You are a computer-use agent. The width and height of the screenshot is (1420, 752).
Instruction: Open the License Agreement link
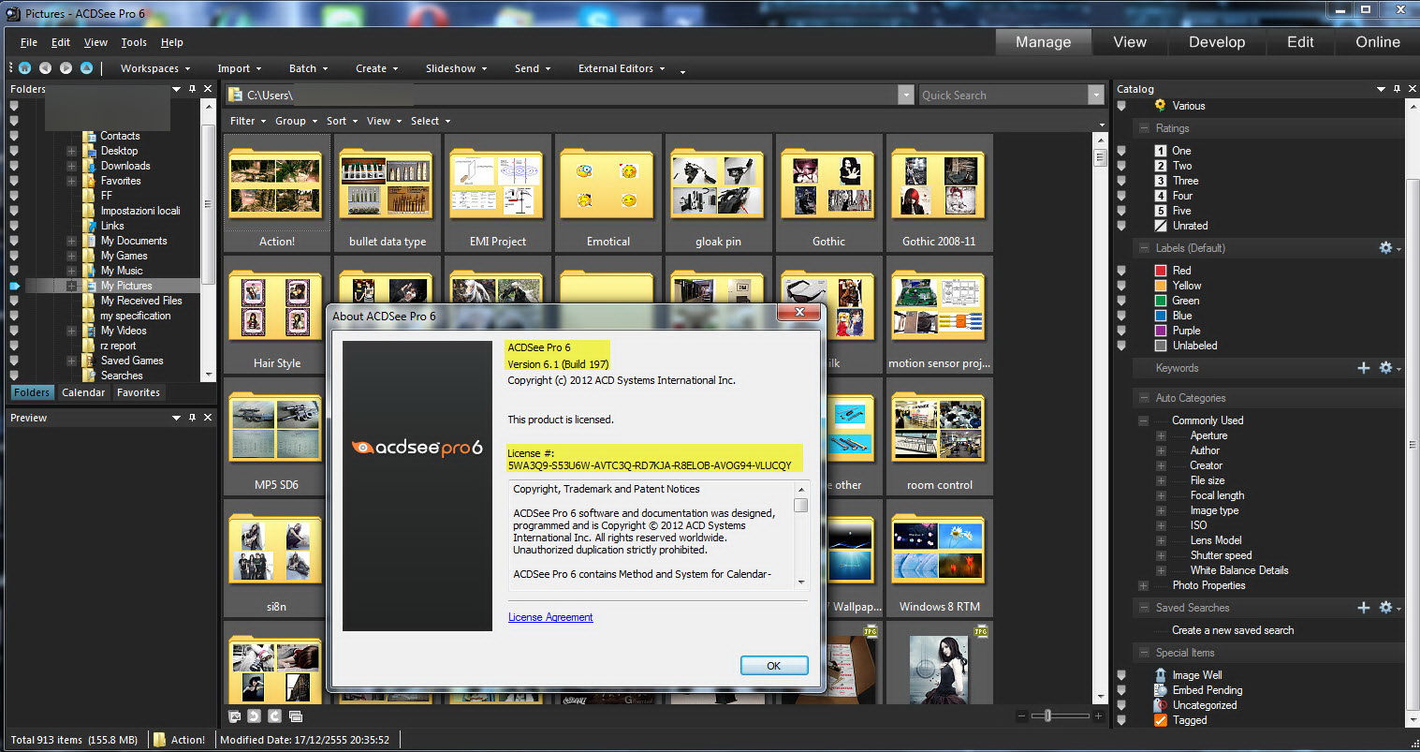pyautogui.click(x=550, y=617)
